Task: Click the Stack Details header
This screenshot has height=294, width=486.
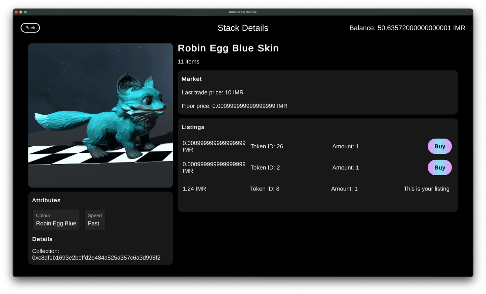Action: click(243, 28)
